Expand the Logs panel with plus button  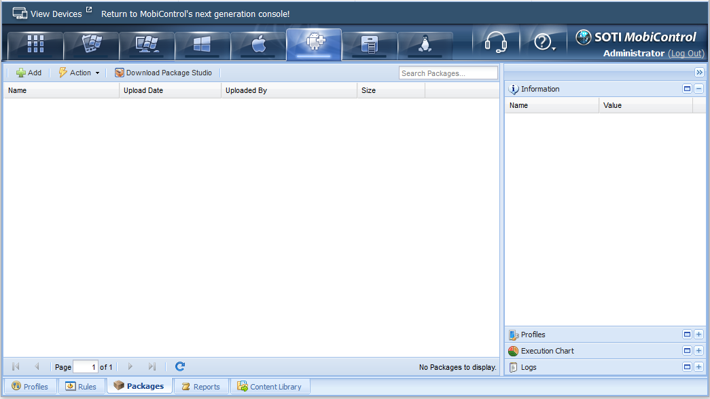[x=698, y=367]
